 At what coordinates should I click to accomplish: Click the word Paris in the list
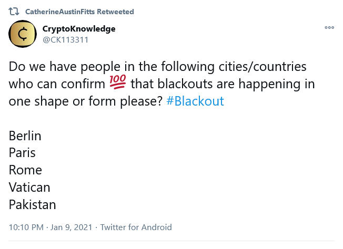click(x=22, y=153)
